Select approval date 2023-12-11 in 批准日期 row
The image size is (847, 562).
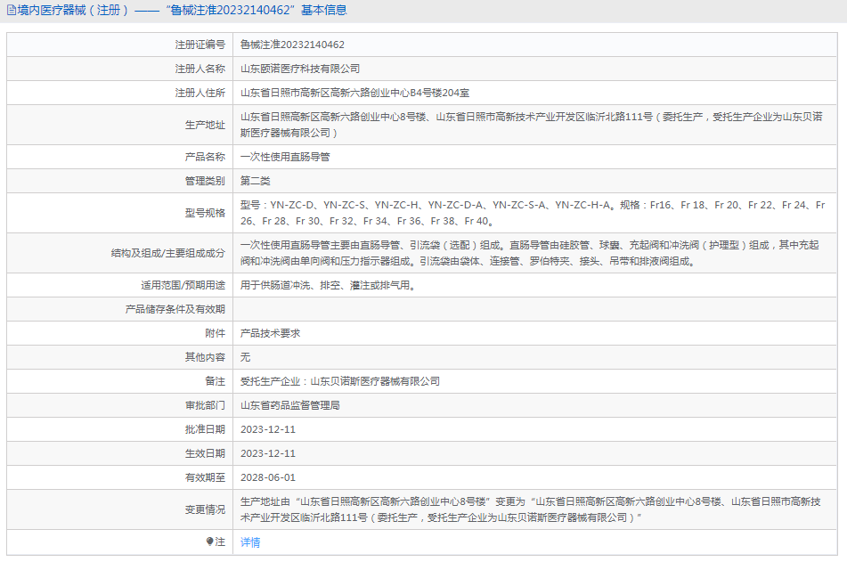(268, 429)
